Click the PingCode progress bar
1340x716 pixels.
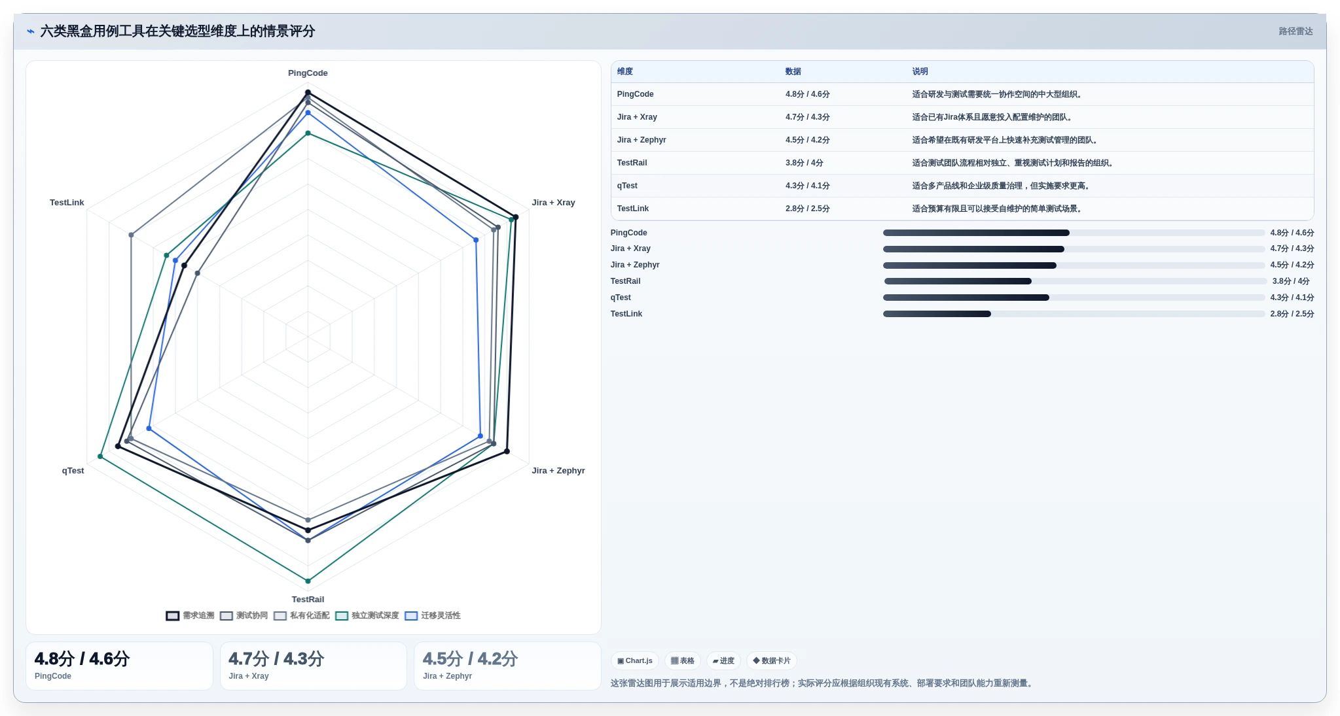click(x=1074, y=233)
